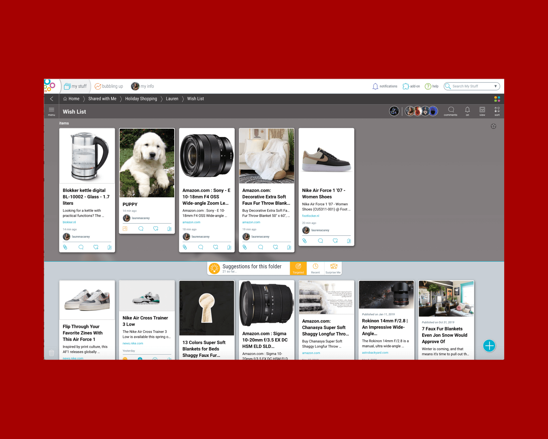The width and height of the screenshot is (548, 439).
Task: Copy the PUPPY card
Action: pos(170,229)
